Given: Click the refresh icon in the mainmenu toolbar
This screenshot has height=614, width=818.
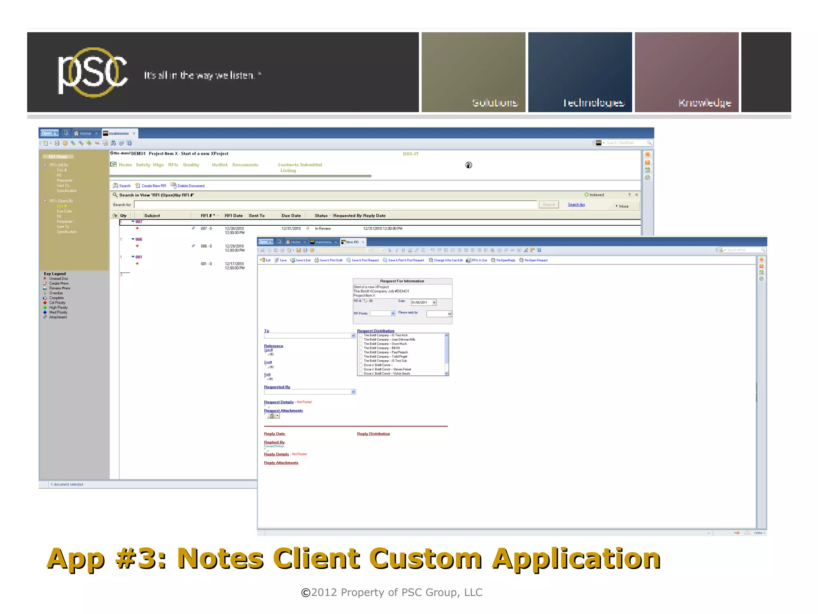Looking at the screenshot, I should click(121, 143).
